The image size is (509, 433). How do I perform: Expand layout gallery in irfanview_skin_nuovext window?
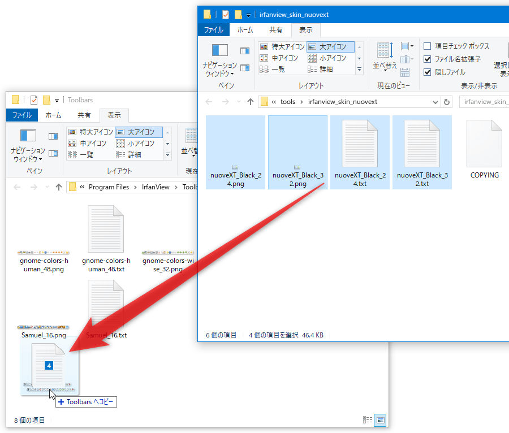[x=359, y=70]
